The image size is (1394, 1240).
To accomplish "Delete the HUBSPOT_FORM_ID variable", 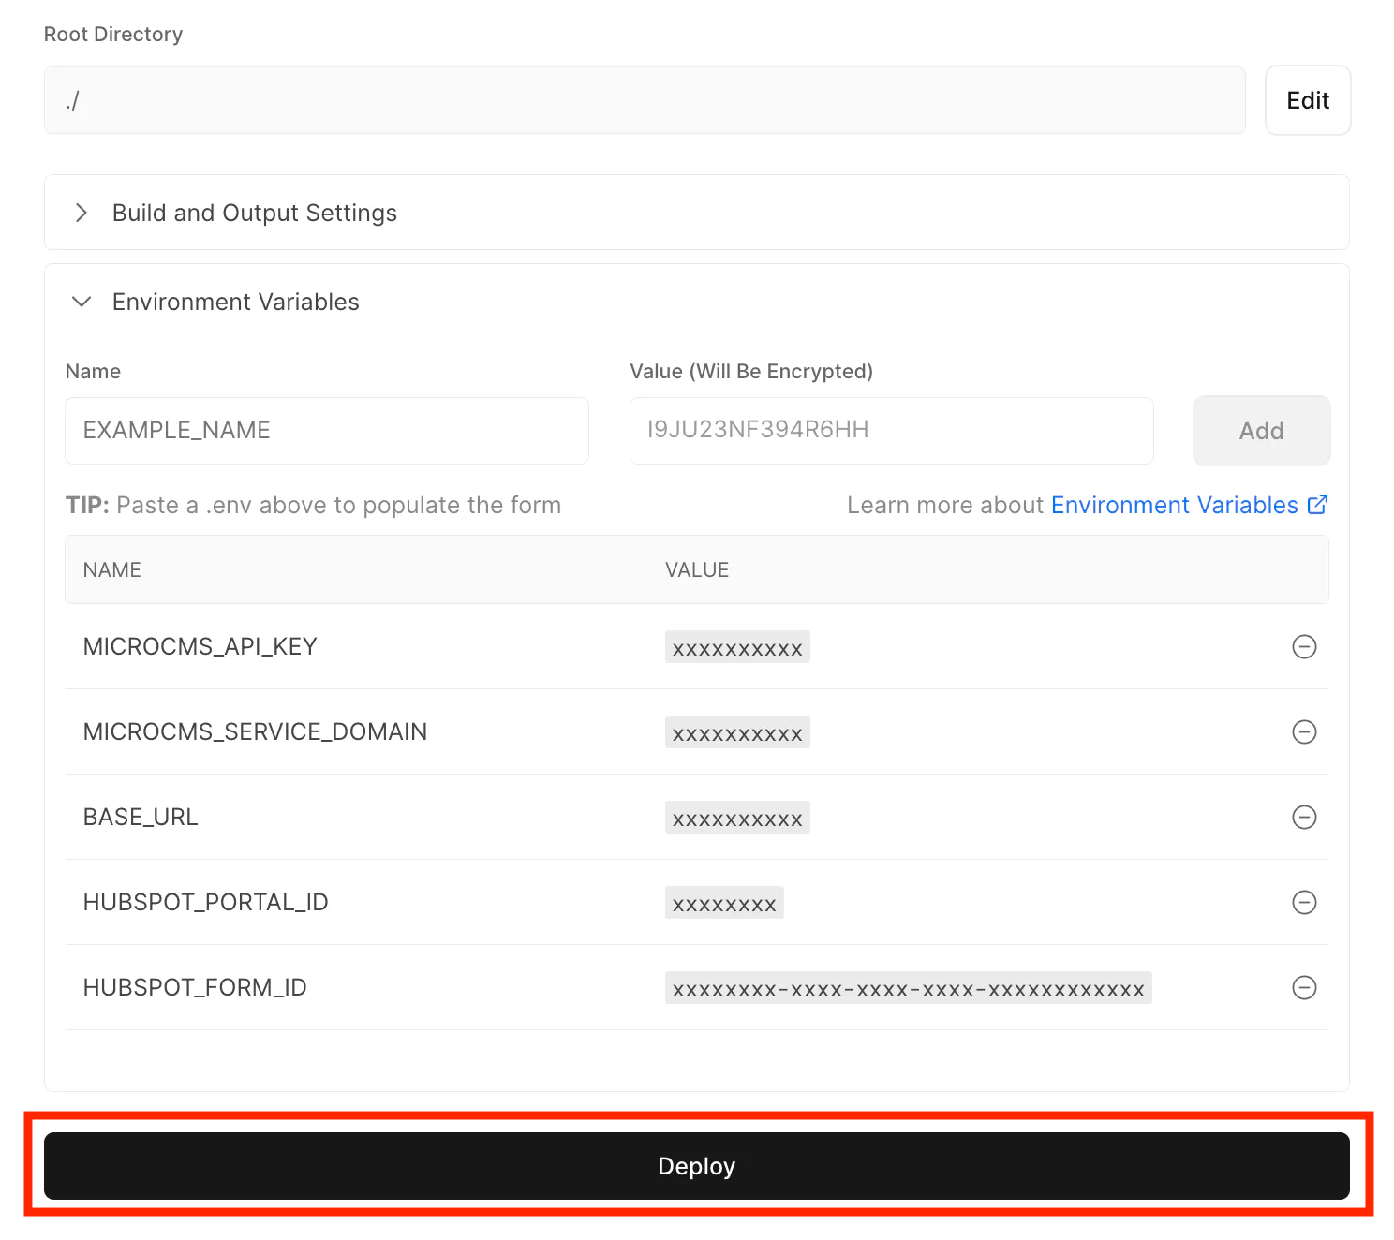I will [x=1304, y=987].
